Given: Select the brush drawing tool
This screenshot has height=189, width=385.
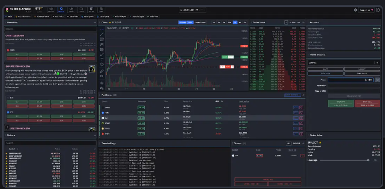Looking at the screenshot, I should click(102, 55).
